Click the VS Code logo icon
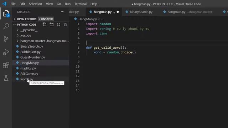 pyautogui.click(x=4, y=4)
